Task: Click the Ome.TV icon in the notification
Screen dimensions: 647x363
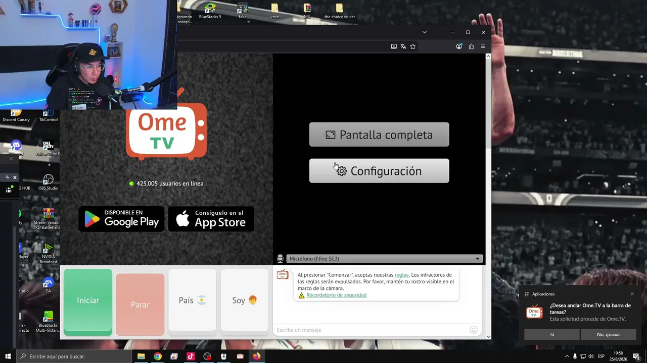Action: point(534,312)
